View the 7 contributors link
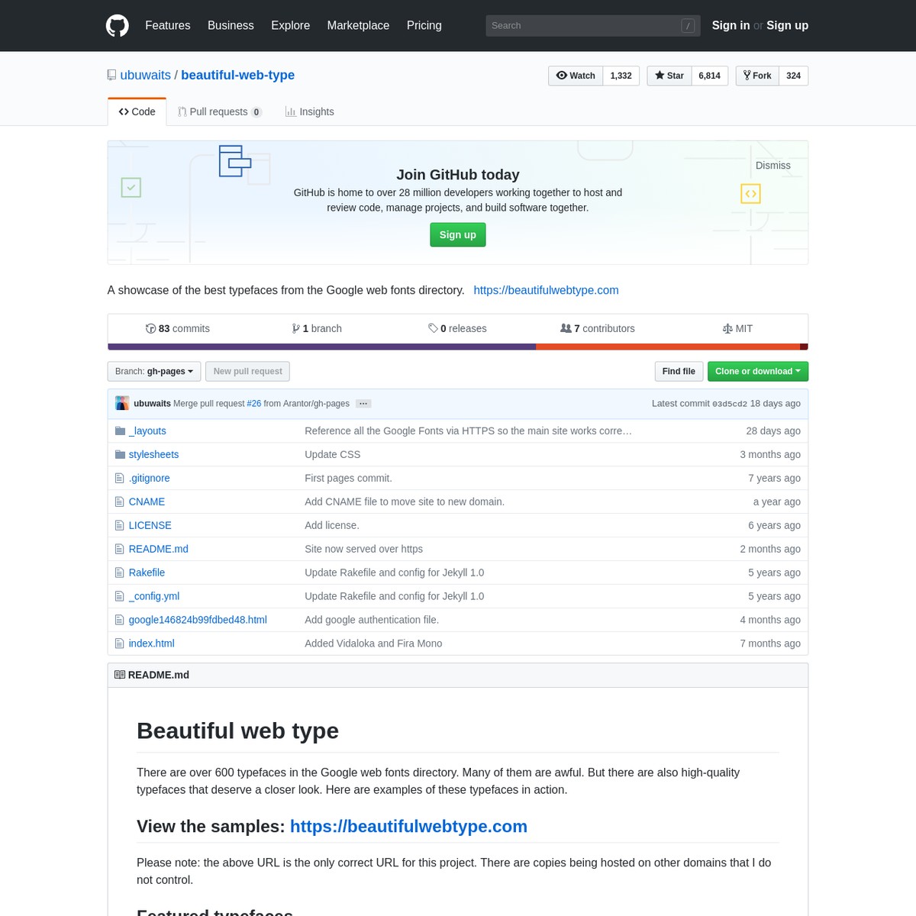This screenshot has height=916, width=916. [x=598, y=329]
